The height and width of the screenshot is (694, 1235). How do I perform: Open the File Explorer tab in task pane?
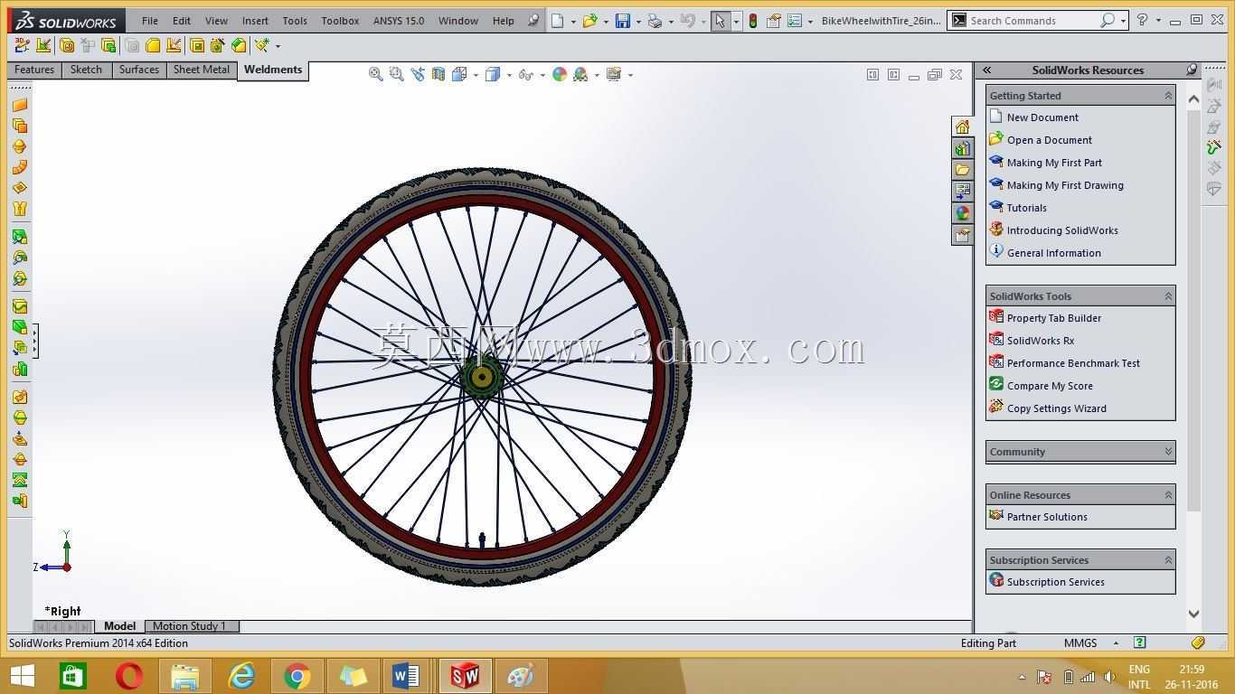pos(962,170)
